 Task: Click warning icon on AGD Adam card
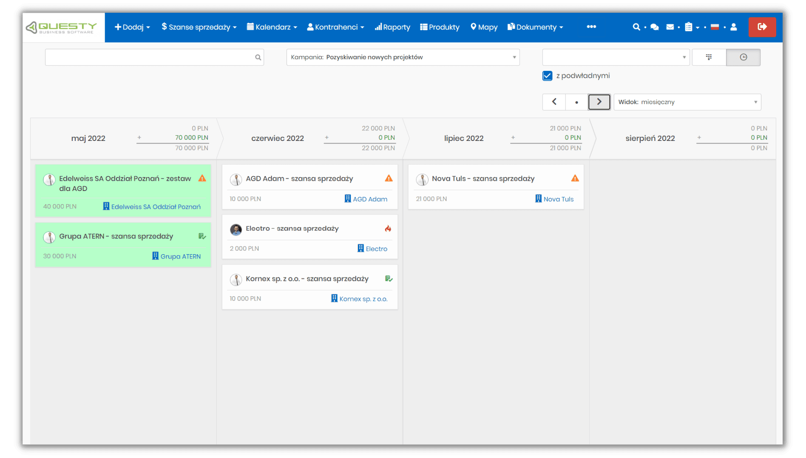tap(389, 178)
